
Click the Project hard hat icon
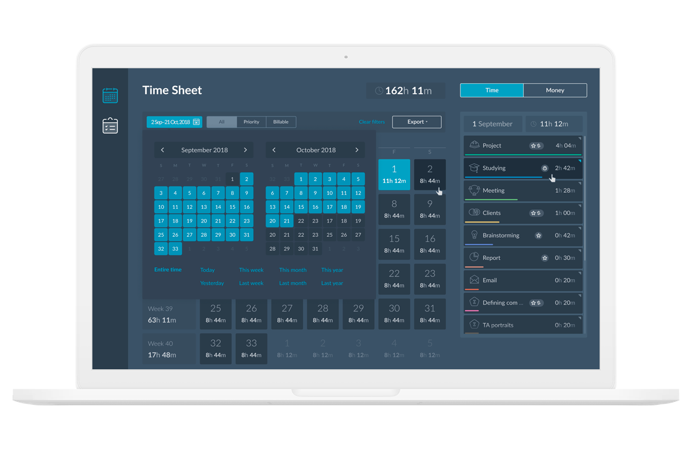474,145
